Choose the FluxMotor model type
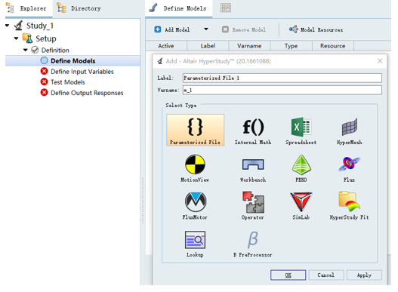The height and width of the screenshot is (292, 398). 195,206
